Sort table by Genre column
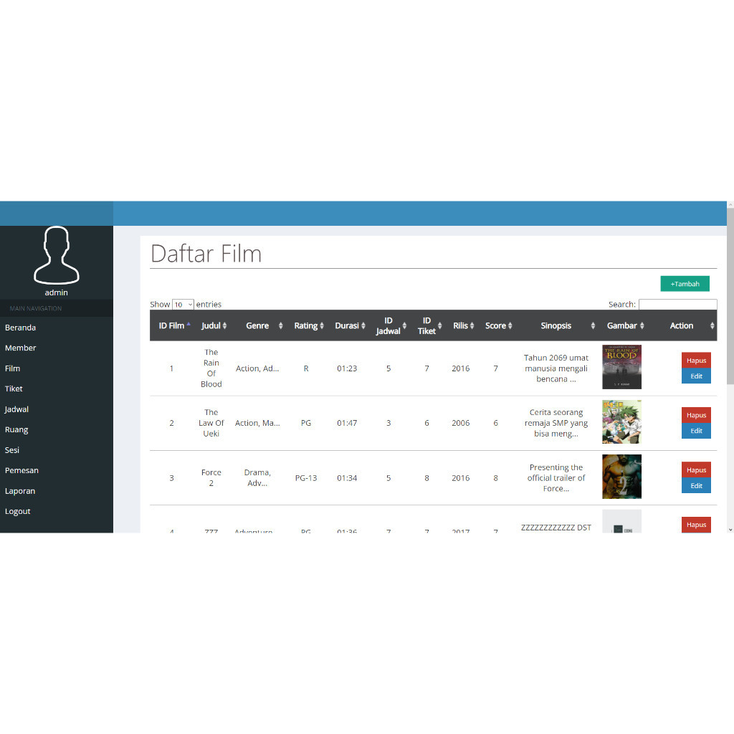 pyautogui.click(x=257, y=325)
